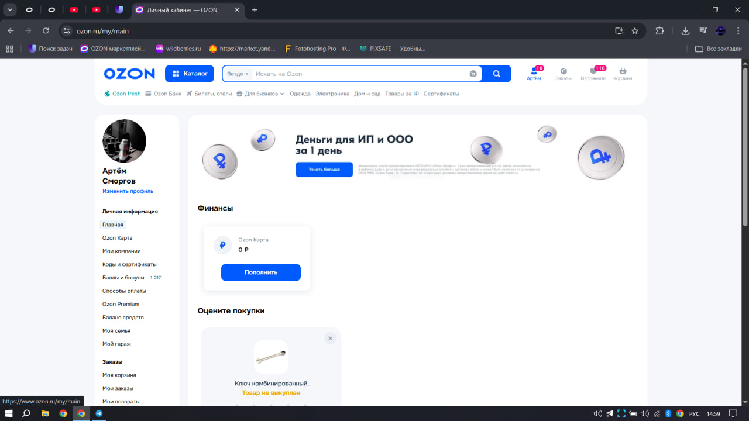
Task: Click the blue magnifier search button
Action: (497, 74)
